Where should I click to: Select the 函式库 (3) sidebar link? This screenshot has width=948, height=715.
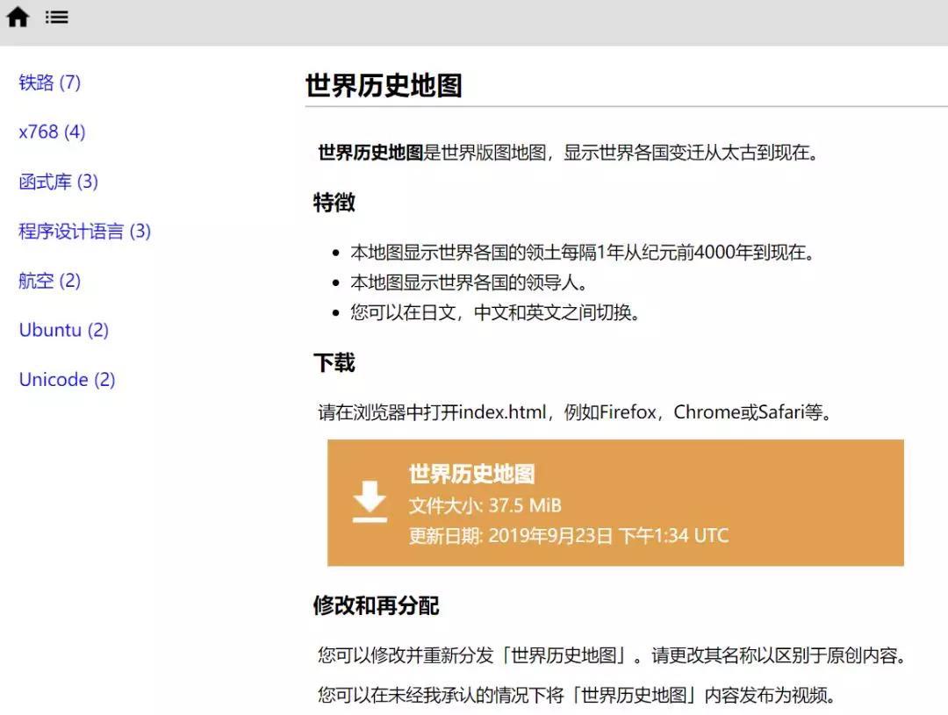(58, 182)
